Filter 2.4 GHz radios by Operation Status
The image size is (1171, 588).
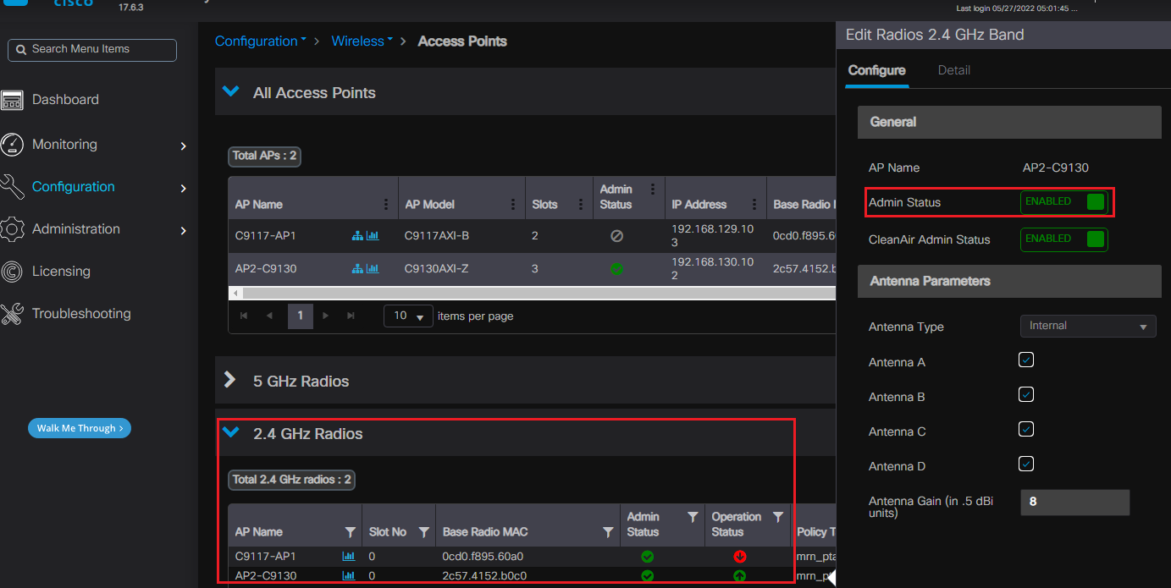(777, 517)
